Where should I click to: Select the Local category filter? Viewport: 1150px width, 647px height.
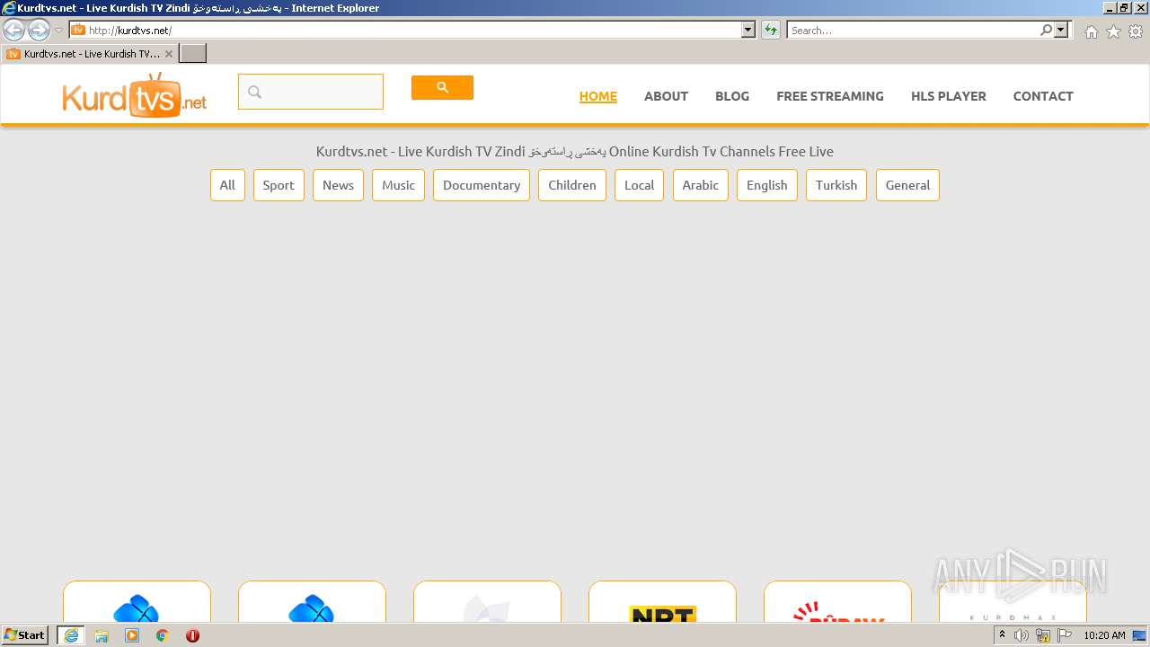point(639,185)
